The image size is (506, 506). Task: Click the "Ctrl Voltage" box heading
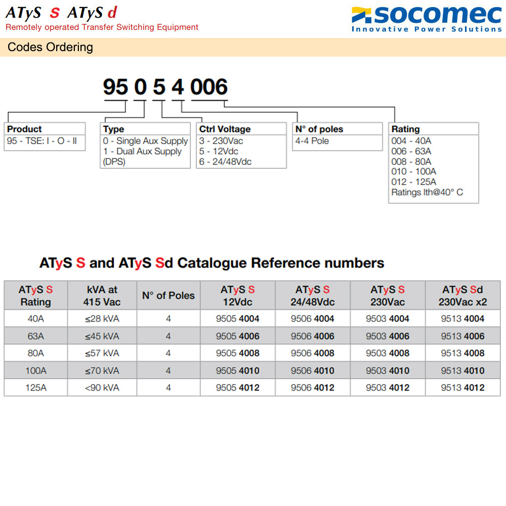tap(225, 129)
